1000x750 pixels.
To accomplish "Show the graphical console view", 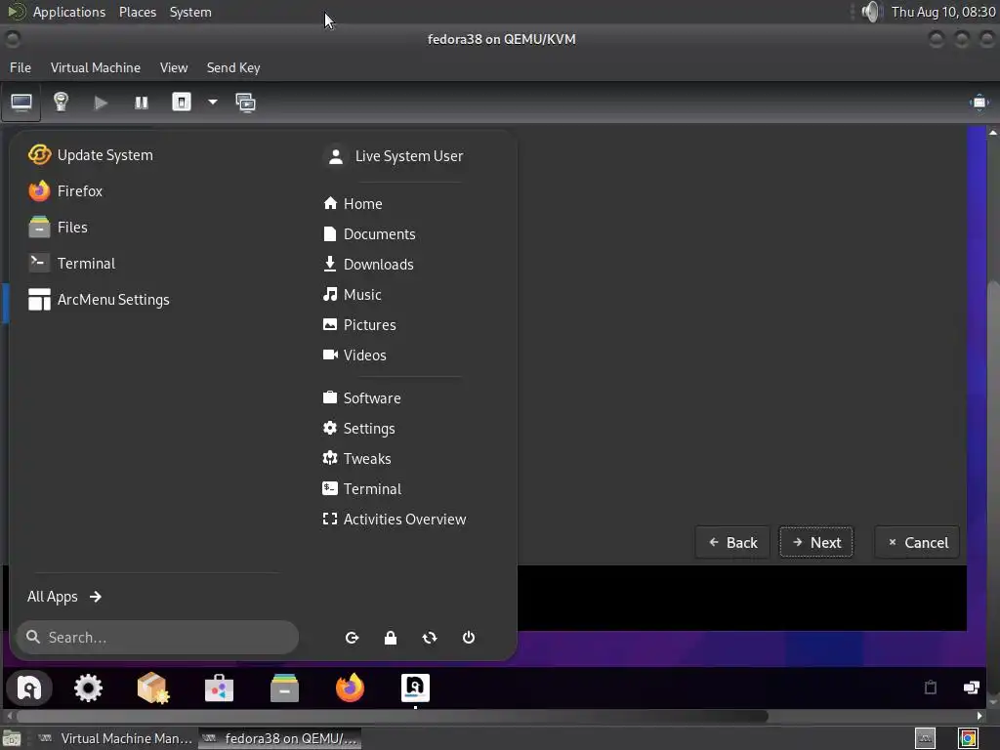I will (x=21, y=102).
